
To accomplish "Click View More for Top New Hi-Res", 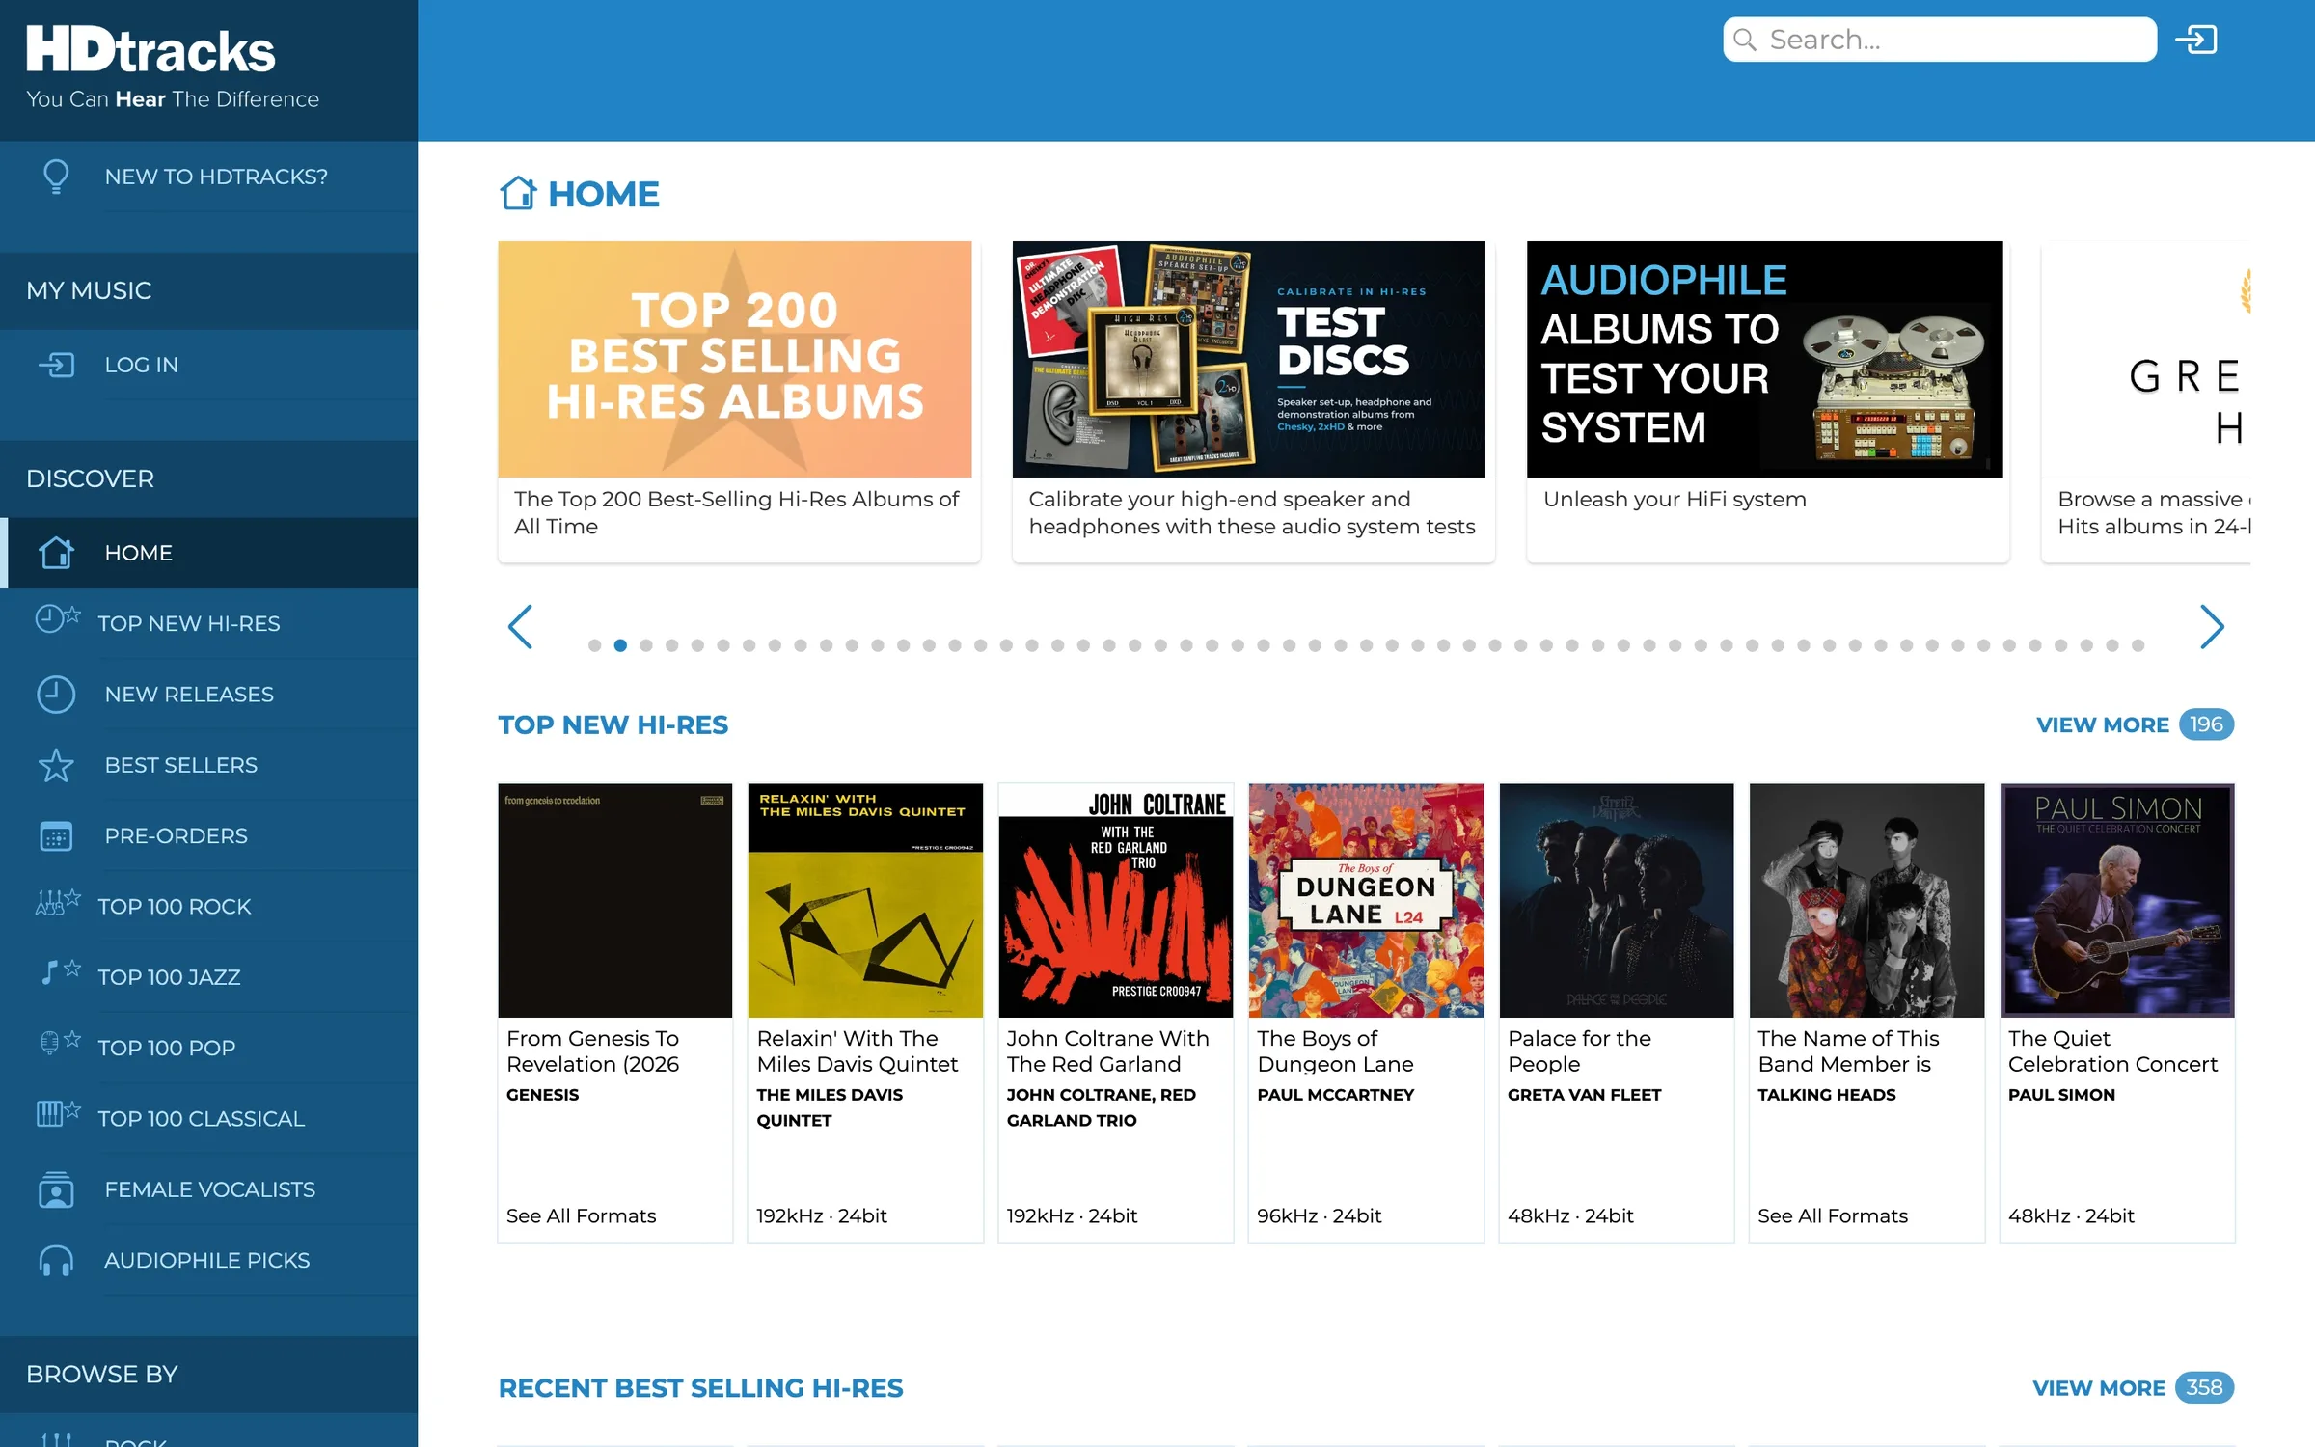I will (x=2135, y=724).
